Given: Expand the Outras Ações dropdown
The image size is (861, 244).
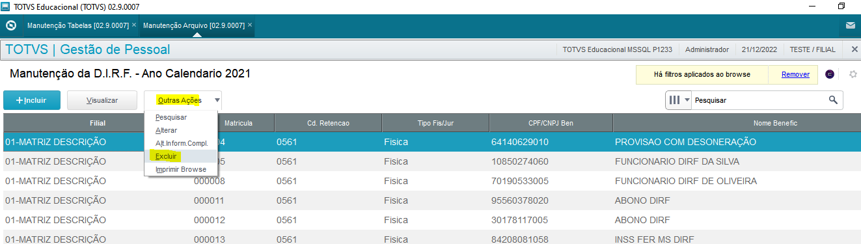Looking at the screenshot, I should coord(183,100).
